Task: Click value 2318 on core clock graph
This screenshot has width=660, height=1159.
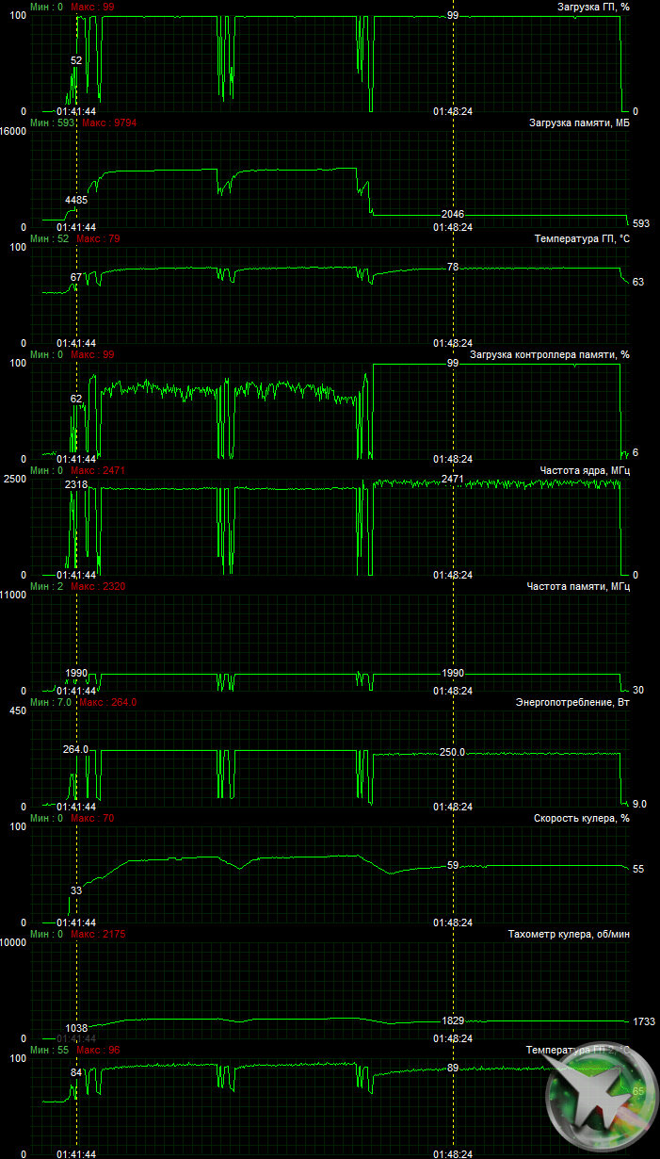Action: click(76, 484)
